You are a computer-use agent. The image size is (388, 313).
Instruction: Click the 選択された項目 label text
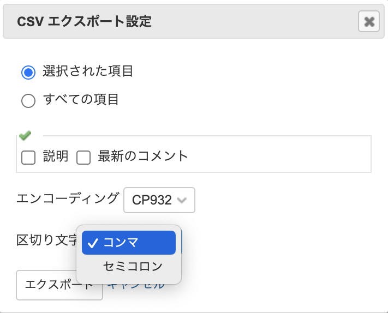point(88,71)
